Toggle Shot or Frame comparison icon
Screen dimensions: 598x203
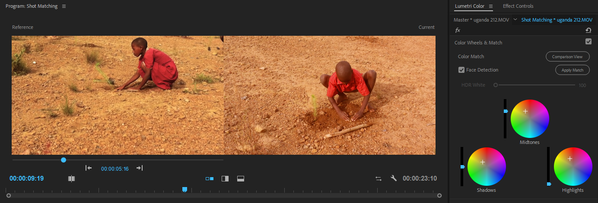pos(72,178)
